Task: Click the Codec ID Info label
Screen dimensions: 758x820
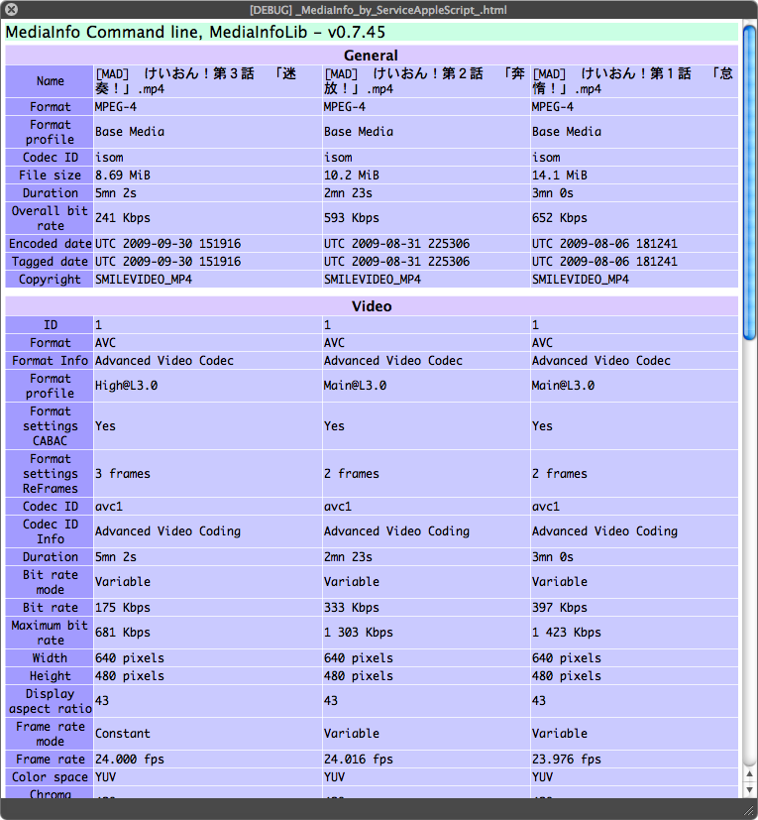Action: 51,531
